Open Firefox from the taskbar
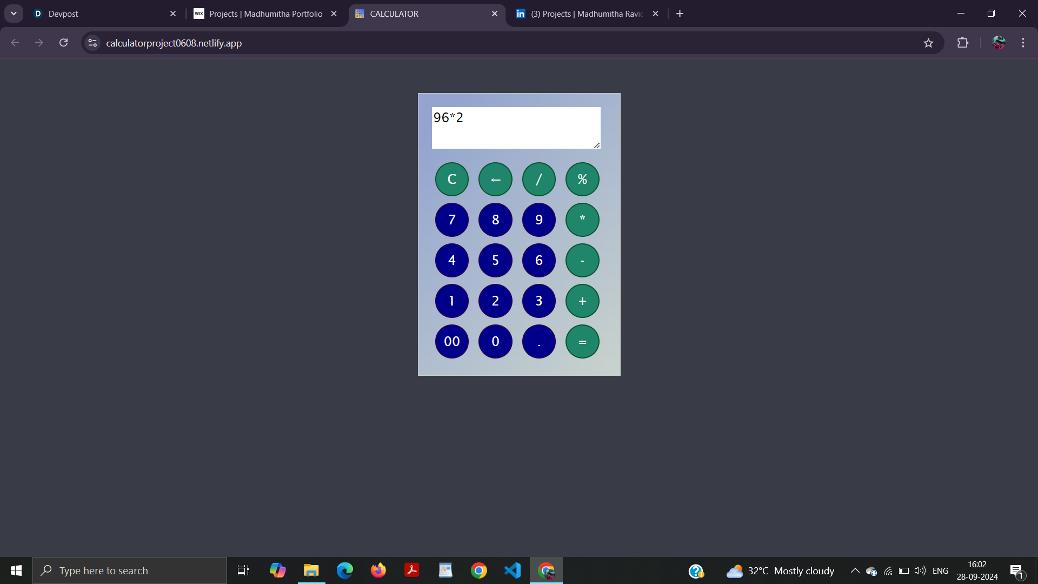 pos(378,570)
